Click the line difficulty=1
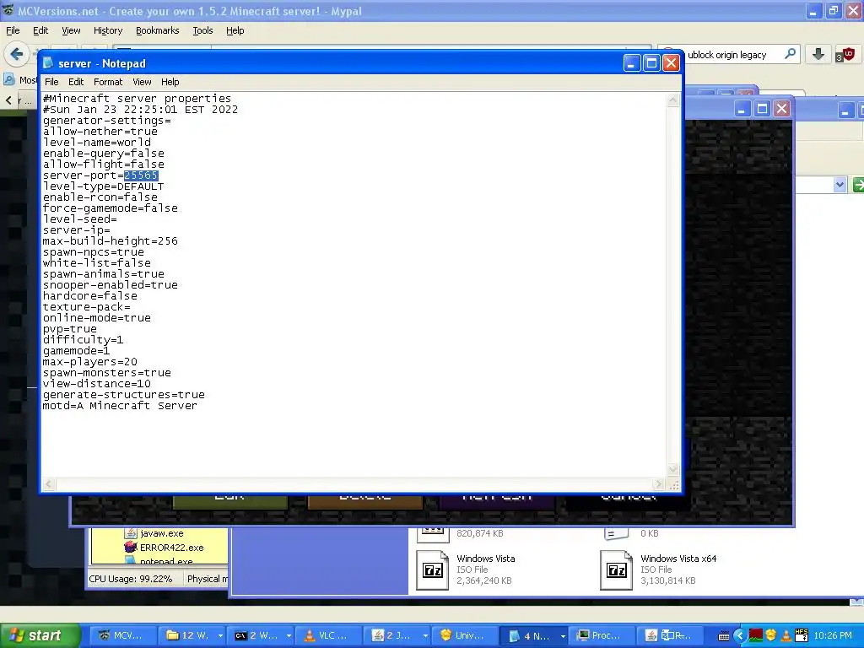Viewport: 864px width, 648px height. 84,339
